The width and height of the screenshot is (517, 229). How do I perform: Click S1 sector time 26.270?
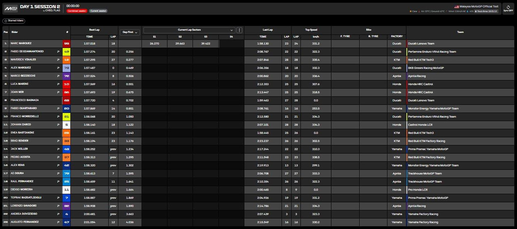(154, 43)
